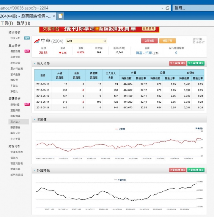Viewport: 214px width, 217px height.
Task: Open 基本資料 in the sidebar
Action: (x=15, y=57)
